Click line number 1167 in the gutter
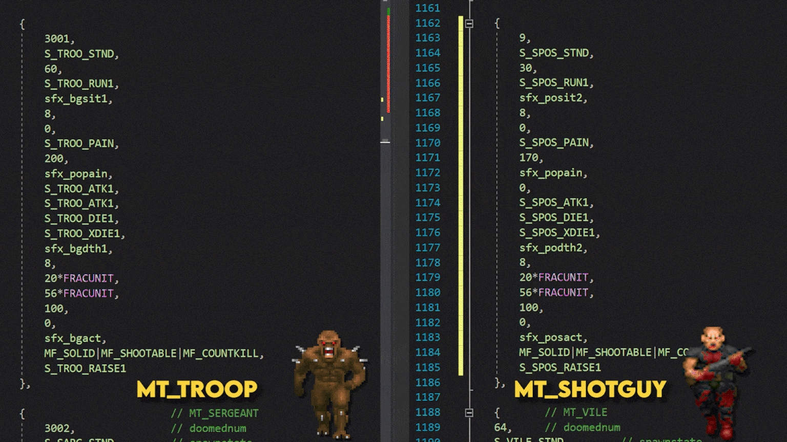Image resolution: width=787 pixels, height=442 pixels. [x=428, y=98]
